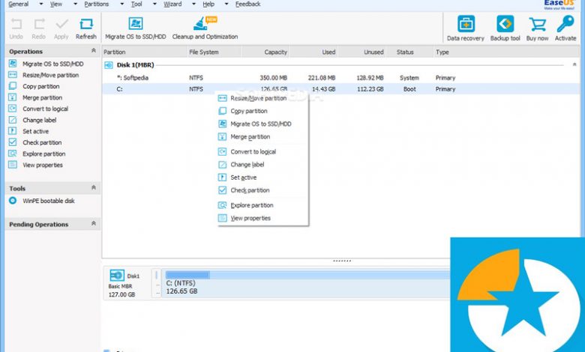Image resolution: width=585 pixels, height=352 pixels.
Task: Select the C: partition row
Action: click(x=341, y=89)
